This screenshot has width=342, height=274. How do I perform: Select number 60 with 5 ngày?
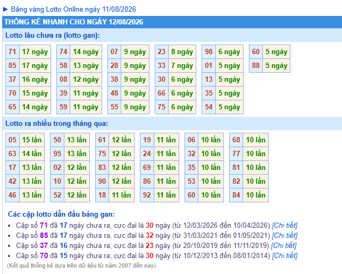pyautogui.click(x=256, y=52)
